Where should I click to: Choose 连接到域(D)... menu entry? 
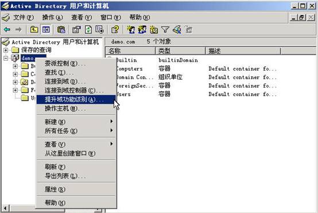pos(76,82)
